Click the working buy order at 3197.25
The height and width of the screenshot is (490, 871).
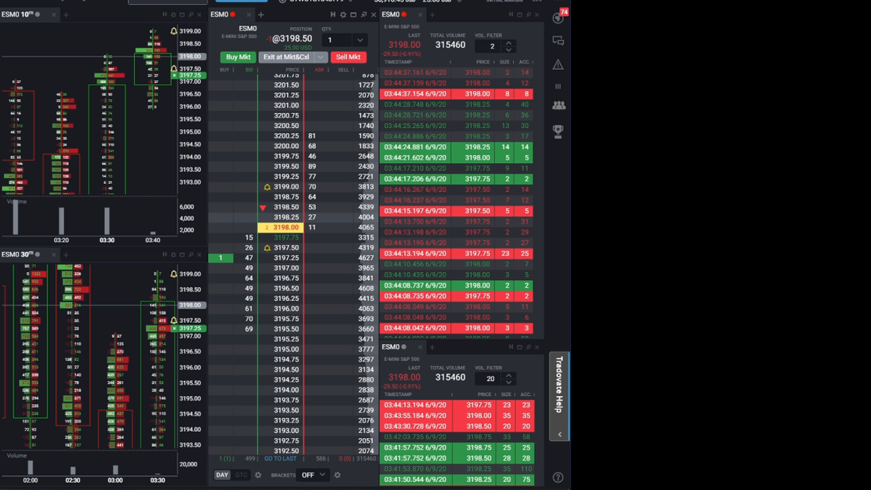pos(221,258)
